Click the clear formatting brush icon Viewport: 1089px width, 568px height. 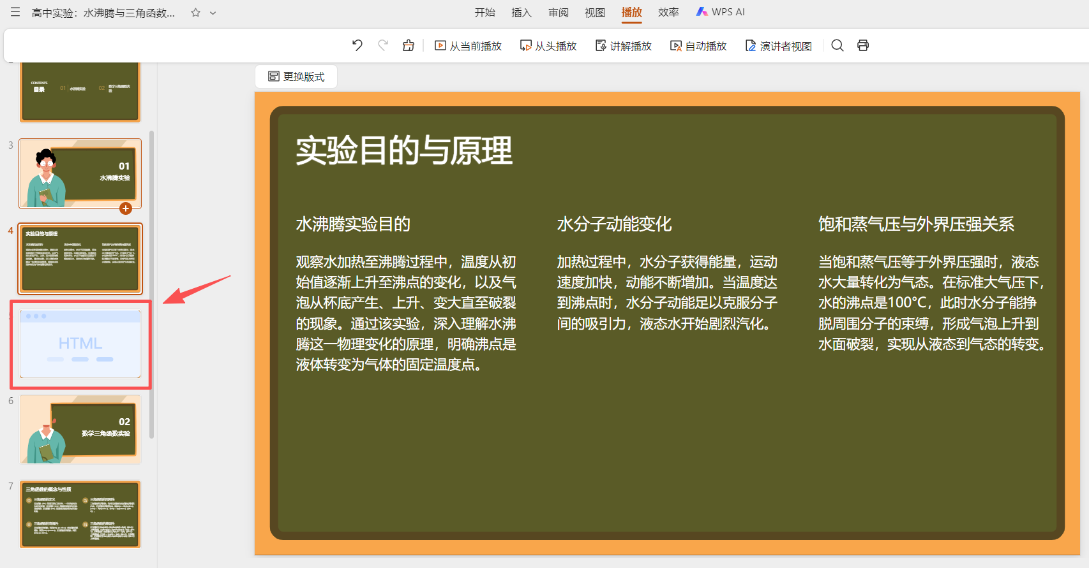(409, 45)
